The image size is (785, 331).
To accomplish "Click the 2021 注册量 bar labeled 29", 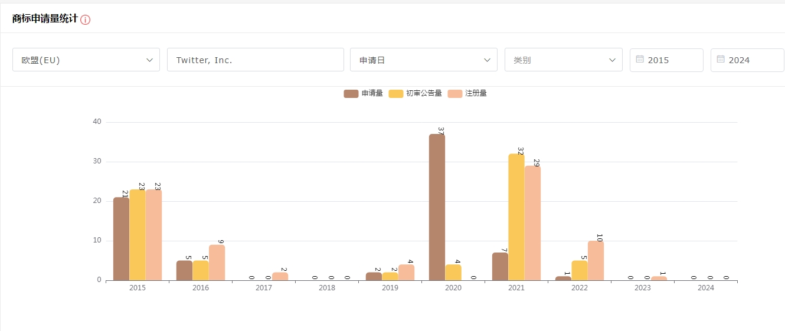I will click(532, 223).
